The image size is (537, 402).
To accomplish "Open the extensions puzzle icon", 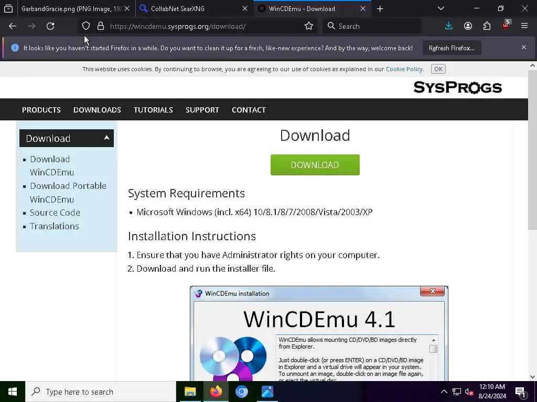I will point(487,26).
